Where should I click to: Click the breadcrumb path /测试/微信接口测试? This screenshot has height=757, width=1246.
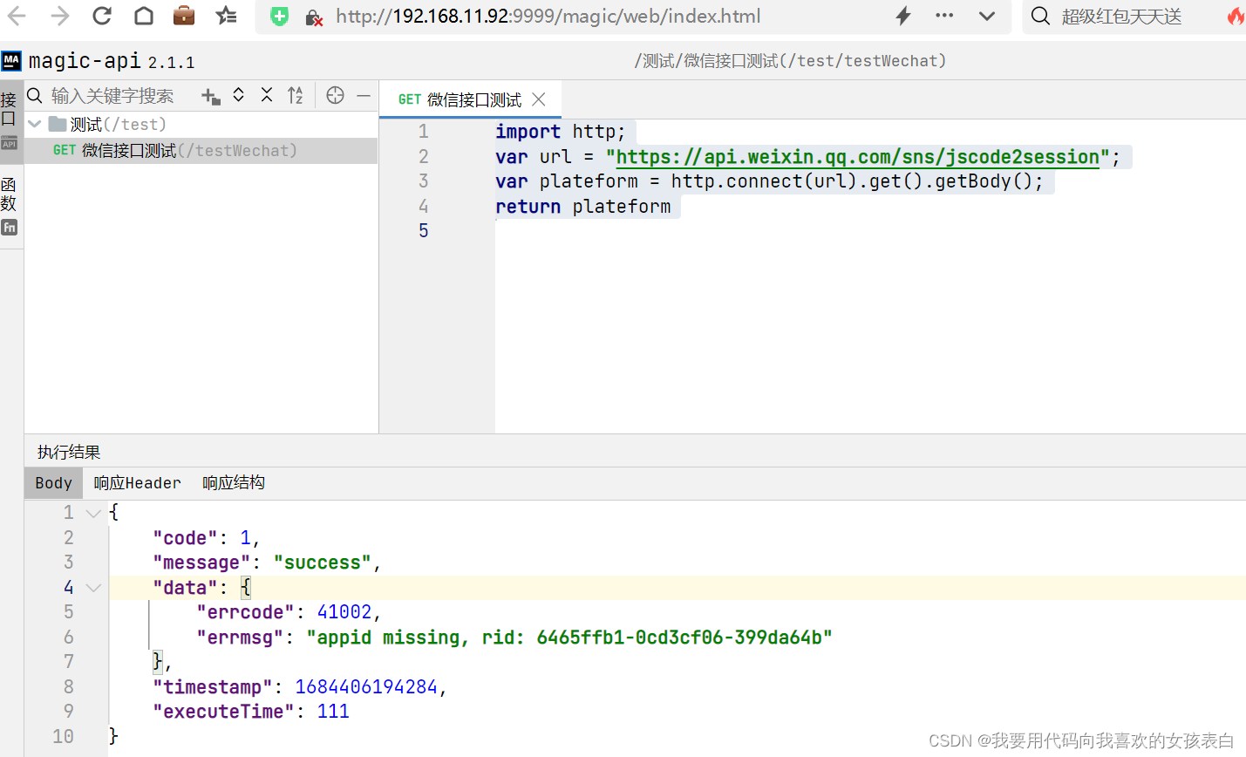click(x=790, y=61)
